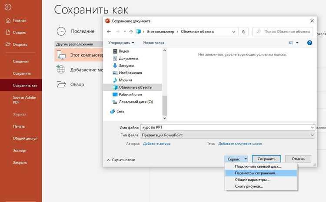Open the Сервис dropdown button
Screen dimensions: 326x202
pos(236,159)
